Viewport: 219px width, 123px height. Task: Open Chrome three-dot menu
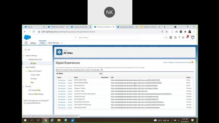point(194,32)
